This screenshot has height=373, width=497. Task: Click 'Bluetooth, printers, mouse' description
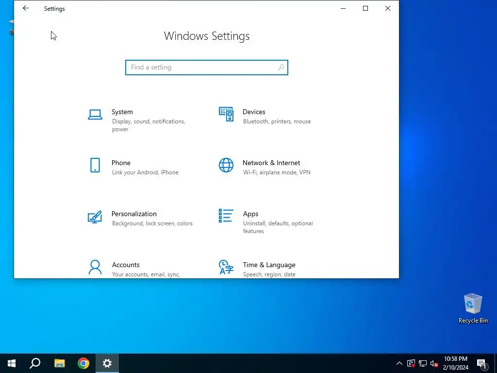(277, 121)
